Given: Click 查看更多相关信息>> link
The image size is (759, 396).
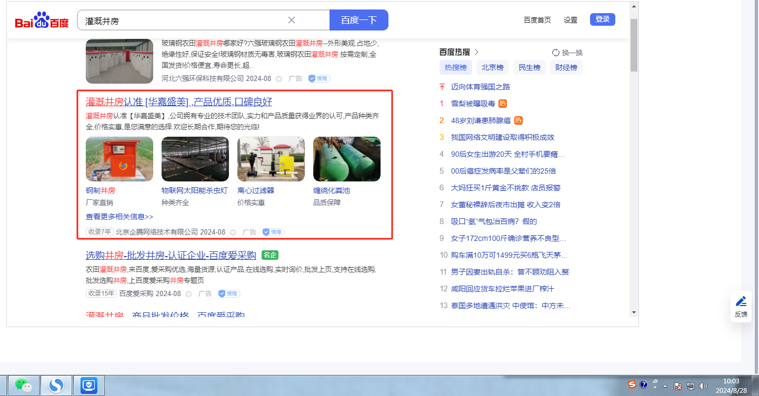Looking at the screenshot, I should click(x=119, y=217).
